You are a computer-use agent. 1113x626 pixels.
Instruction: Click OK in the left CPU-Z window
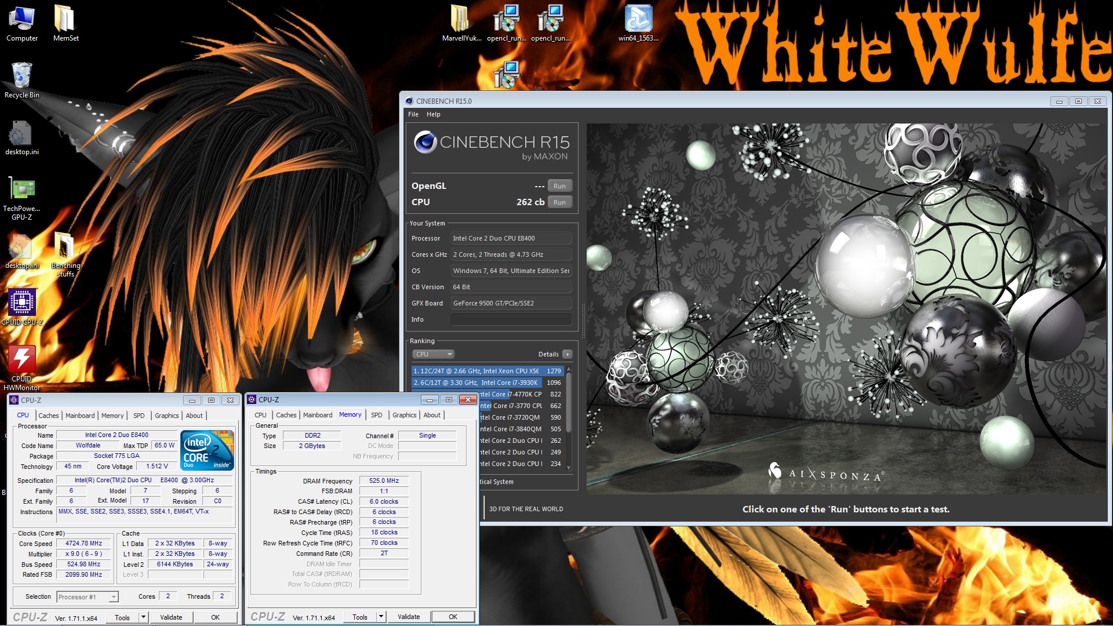coord(215,617)
